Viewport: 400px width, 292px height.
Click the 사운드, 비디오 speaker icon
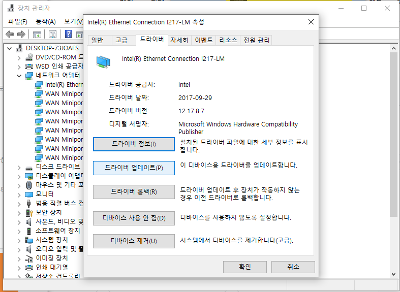pos(29,222)
